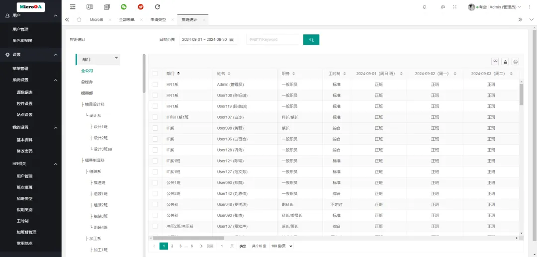Select checkbox for User108 row

155,95
